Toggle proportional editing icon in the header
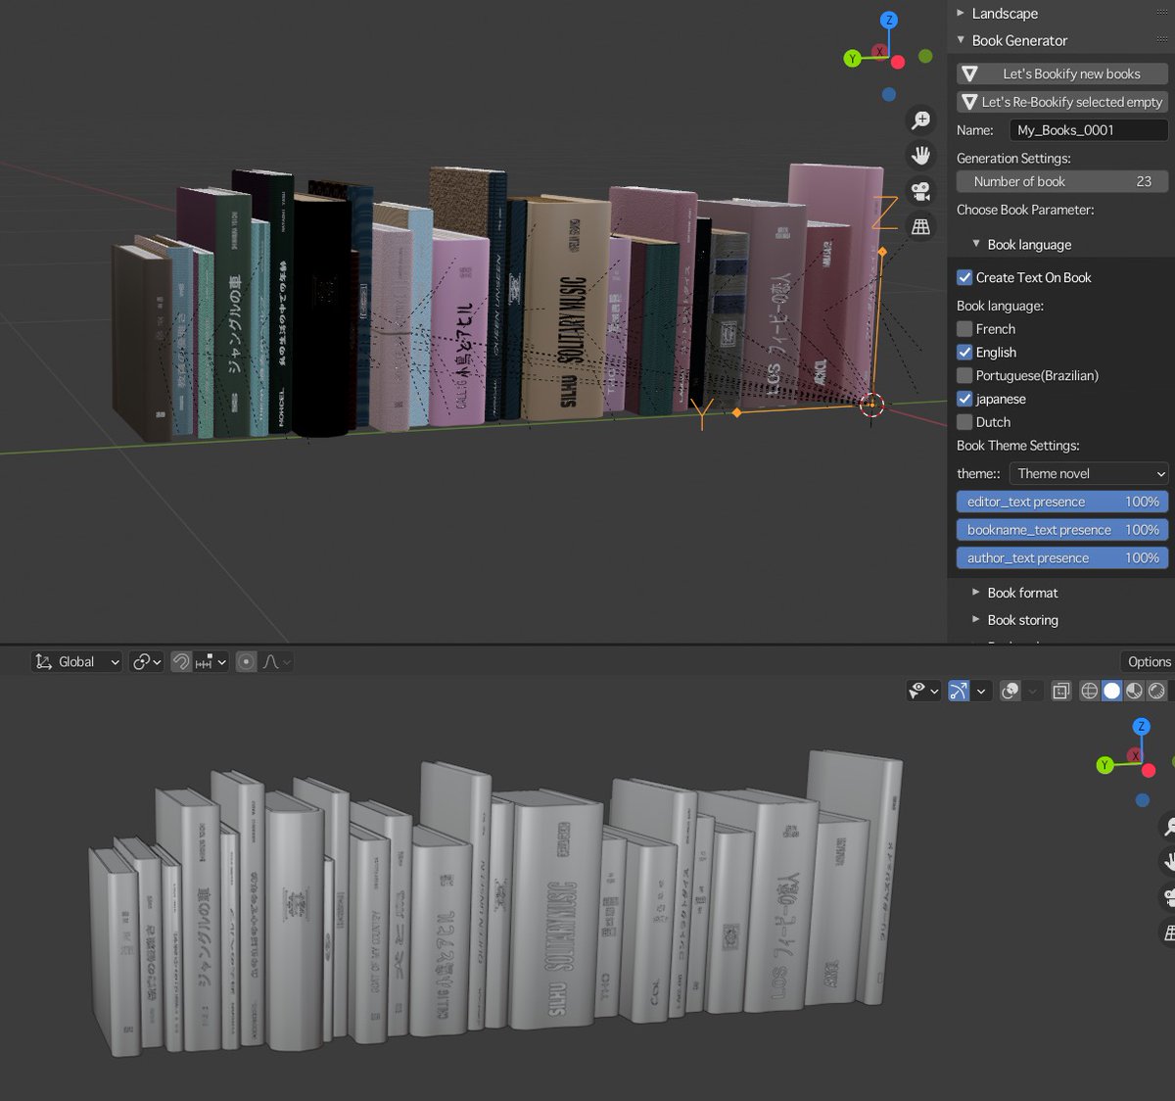Screen dimensions: 1175x1101 tap(245, 661)
